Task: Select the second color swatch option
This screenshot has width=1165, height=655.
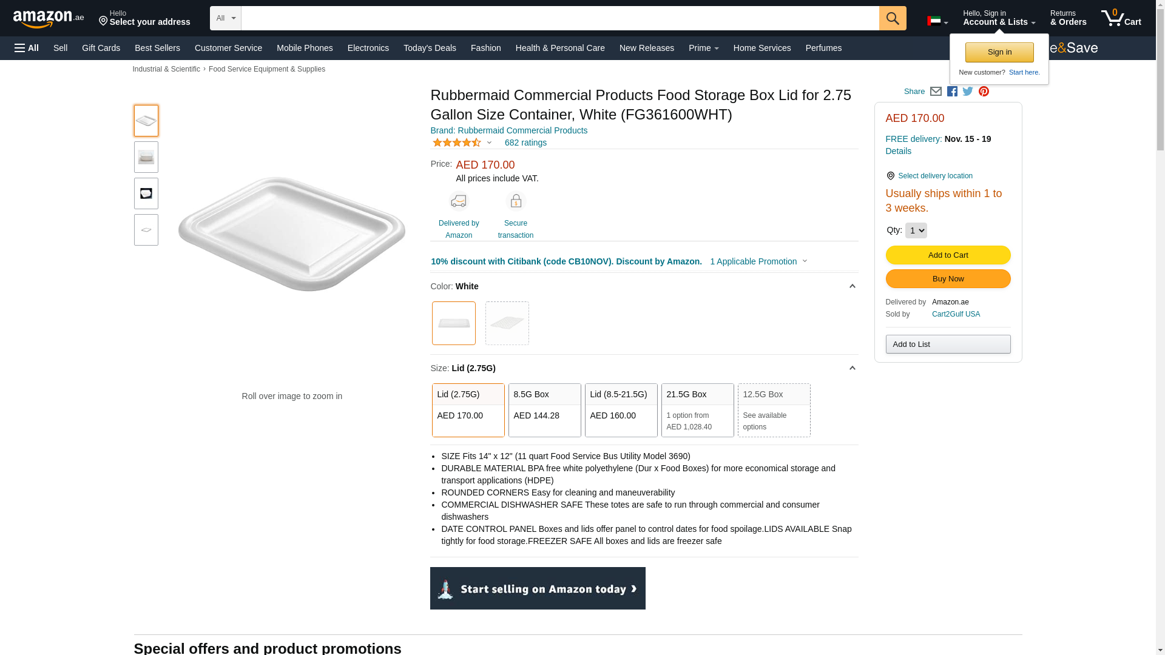Action: (507, 323)
